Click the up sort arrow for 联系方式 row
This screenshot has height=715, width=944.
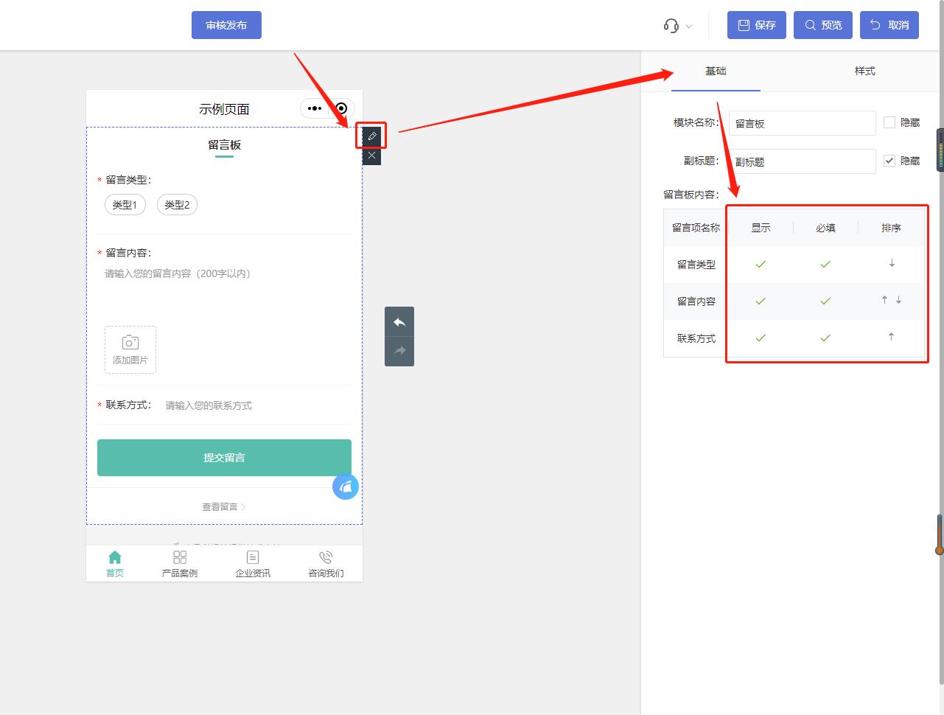[891, 336]
